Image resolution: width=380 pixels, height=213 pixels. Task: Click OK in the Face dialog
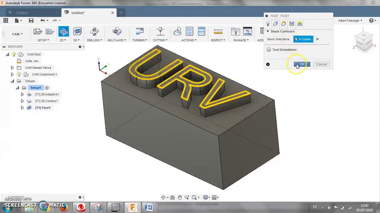[302, 64]
